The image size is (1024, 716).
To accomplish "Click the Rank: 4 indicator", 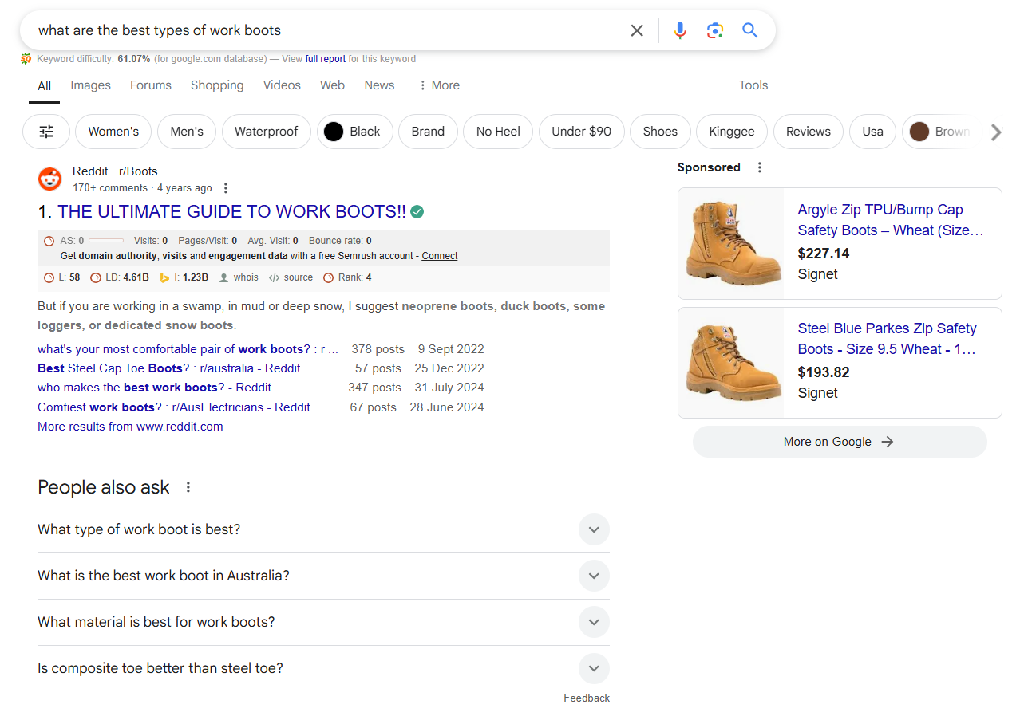I will (347, 277).
